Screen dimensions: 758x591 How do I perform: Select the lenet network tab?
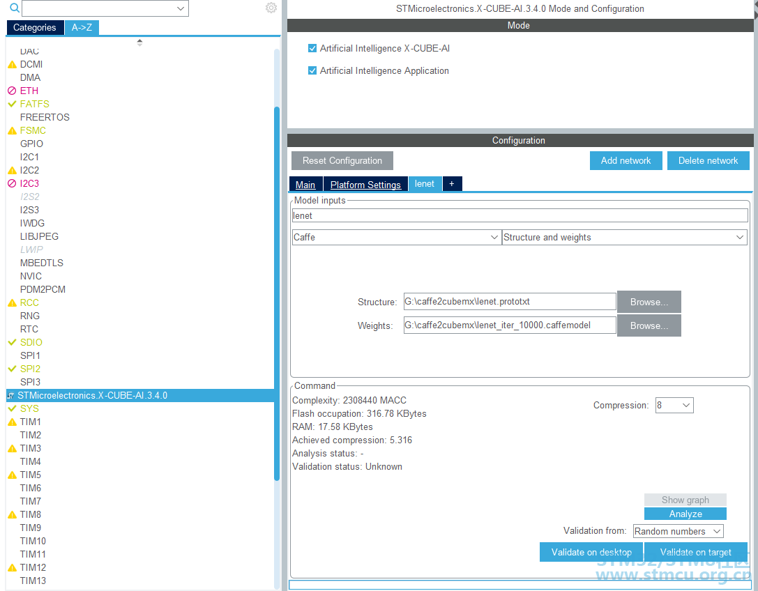425,183
